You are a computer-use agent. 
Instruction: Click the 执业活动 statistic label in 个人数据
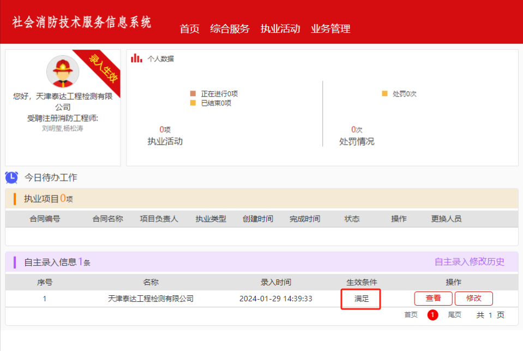[x=165, y=141]
